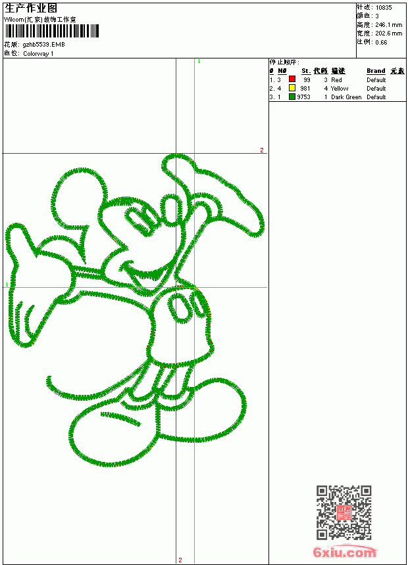Viewport: 408px width, 565px height.
Task: Click the 'Yellow' description text
Action: pos(340,89)
